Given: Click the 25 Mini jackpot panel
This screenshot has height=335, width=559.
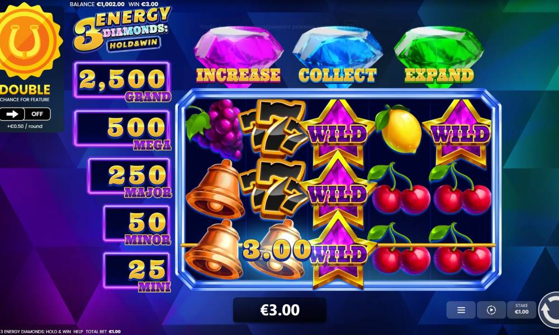Looking at the screenshot, I should coord(136,271).
